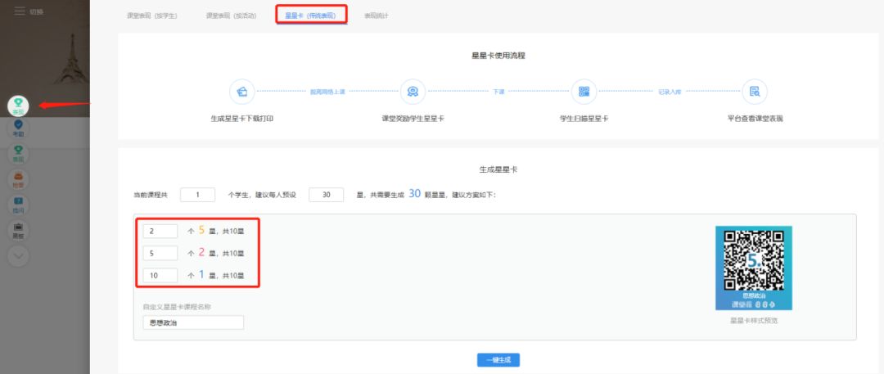The height and width of the screenshot is (374, 884).
Task: Open the hamburger menu beside 切换
Action: click(20, 11)
